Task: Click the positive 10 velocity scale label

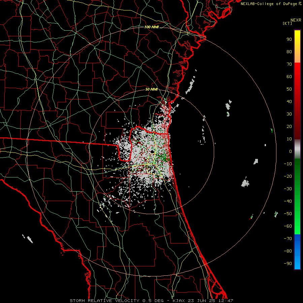Action: pos(289,139)
